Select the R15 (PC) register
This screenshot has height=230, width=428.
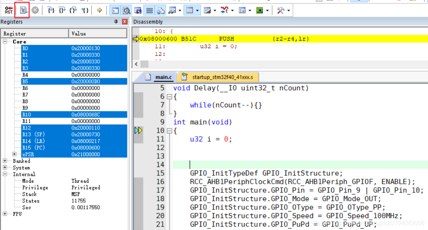tap(74, 147)
